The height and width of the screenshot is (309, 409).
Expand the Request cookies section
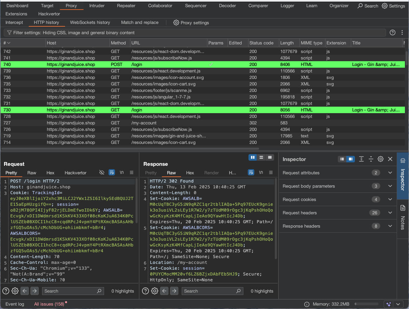point(390,199)
